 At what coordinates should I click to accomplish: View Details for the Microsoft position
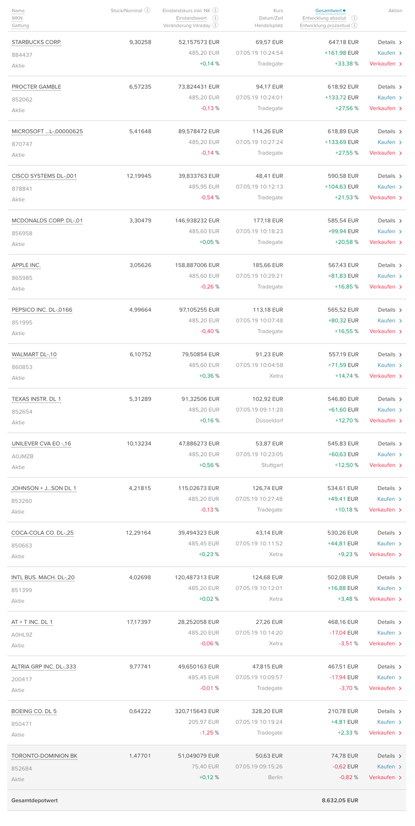click(387, 132)
